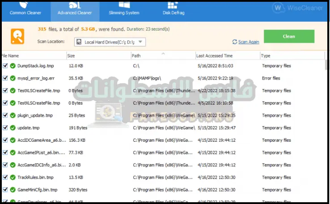Viewport: 330px width, 204px height.
Task: Open the Scan Location dropdown
Action: (x=110, y=42)
